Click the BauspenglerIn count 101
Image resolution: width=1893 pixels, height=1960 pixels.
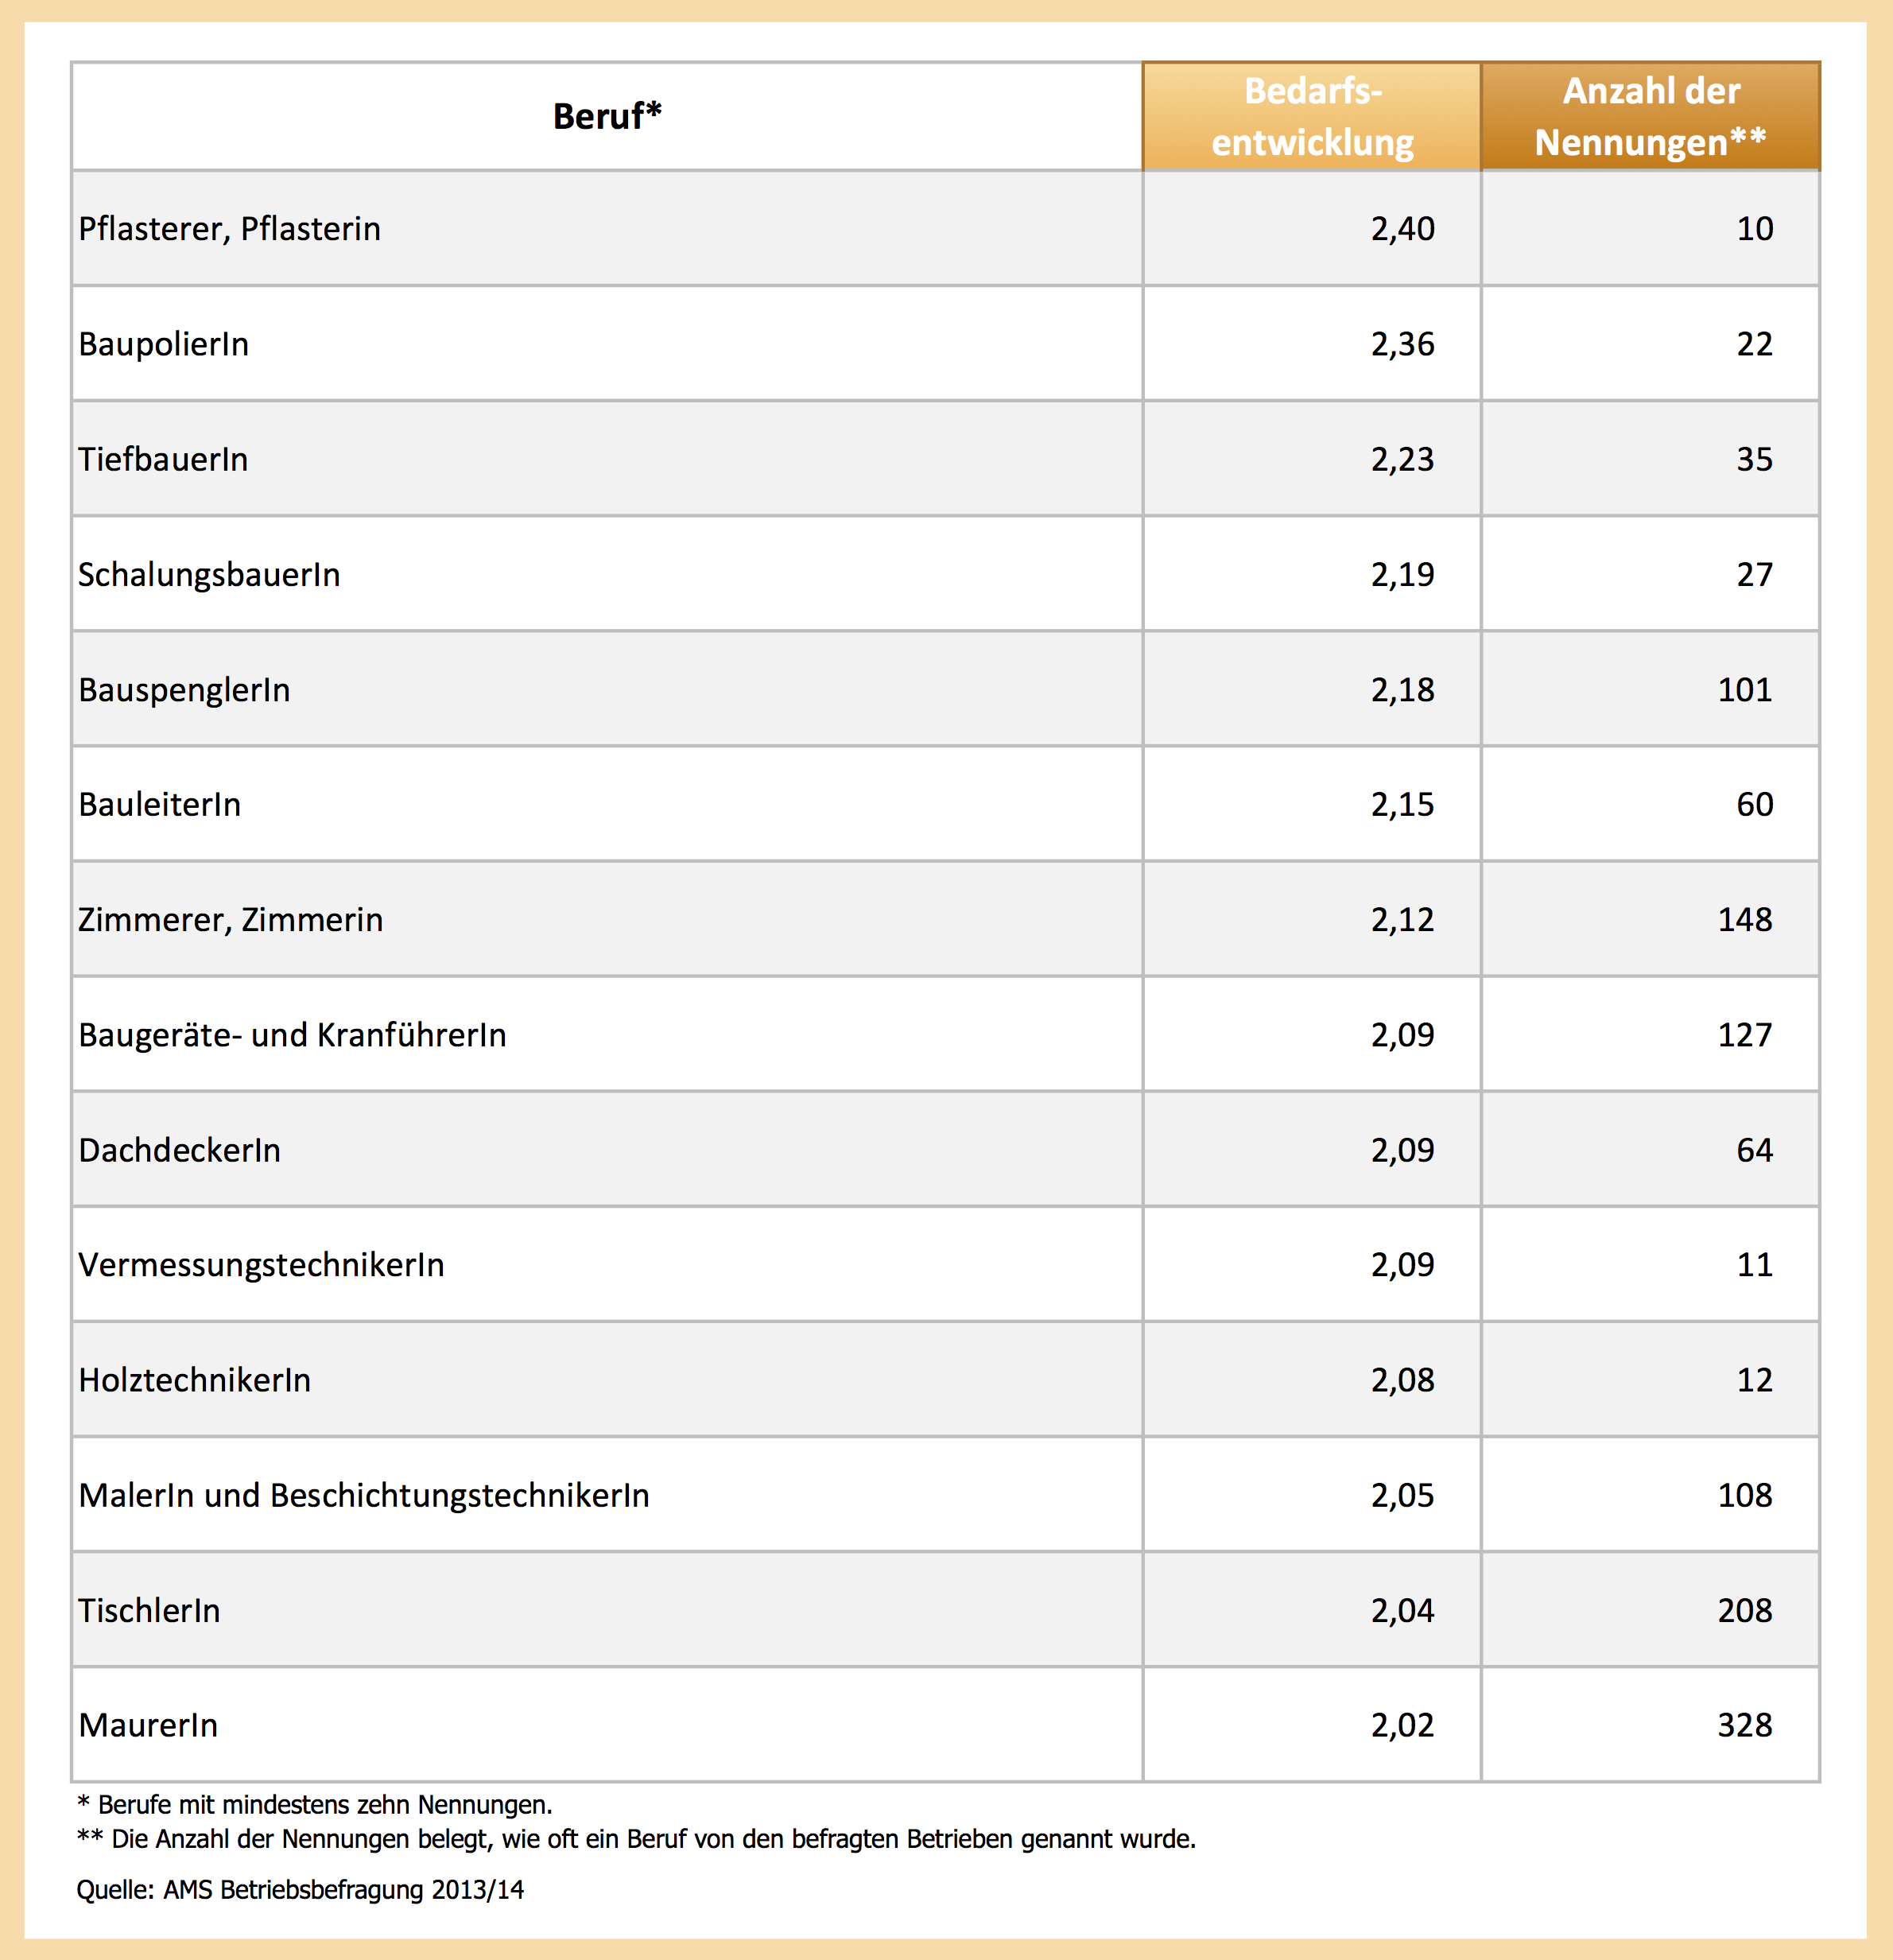(x=1744, y=690)
